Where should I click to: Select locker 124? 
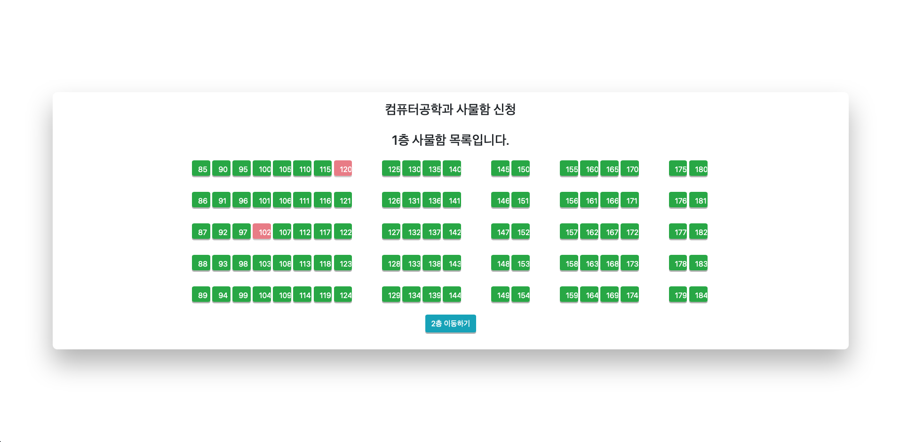click(x=343, y=295)
